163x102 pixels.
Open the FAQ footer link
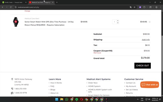(52, 86)
